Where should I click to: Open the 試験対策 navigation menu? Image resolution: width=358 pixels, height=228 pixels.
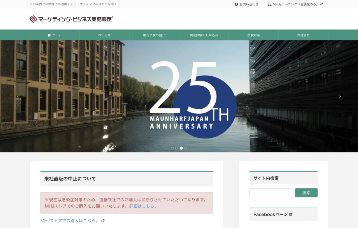point(253,35)
